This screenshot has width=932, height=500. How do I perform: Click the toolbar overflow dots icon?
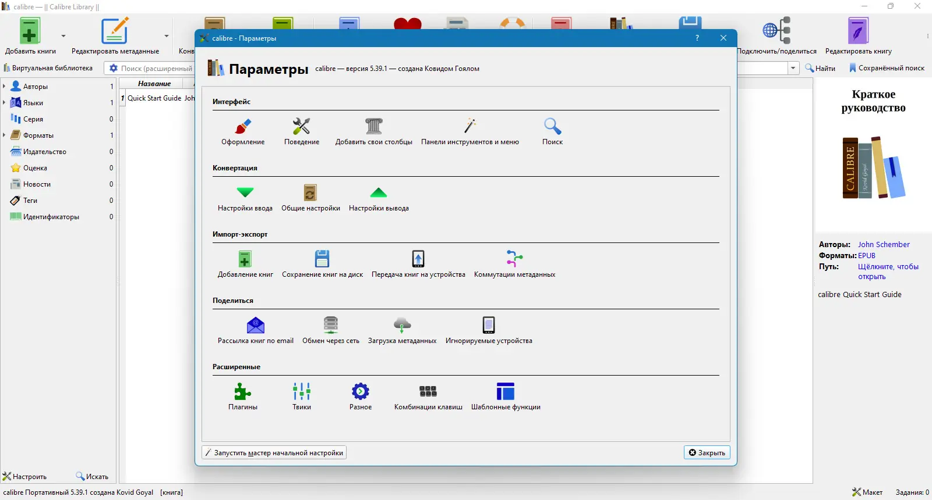point(927,36)
